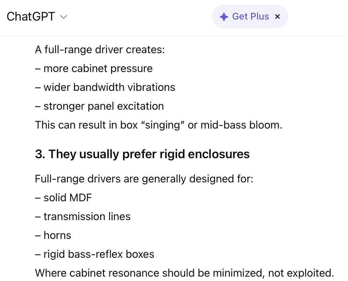This screenshot has width=348, height=281.
Task: Click the words 'mid-bass bloom'
Action: point(240,125)
